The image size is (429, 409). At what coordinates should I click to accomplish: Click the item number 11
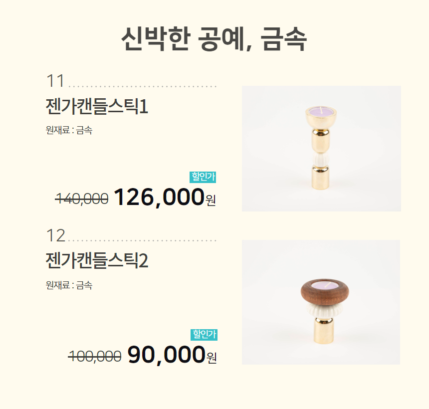[x=55, y=81]
